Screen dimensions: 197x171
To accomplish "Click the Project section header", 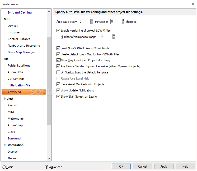I will point(8,99).
